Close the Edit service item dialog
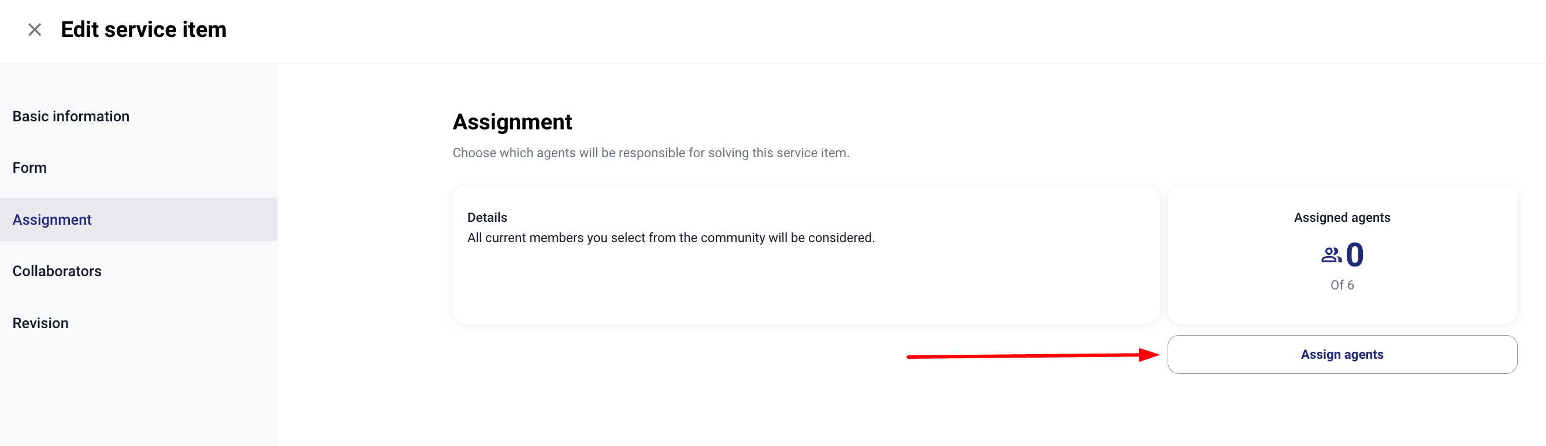Viewport: 1546px width, 446px height. [x=35, y=29]
